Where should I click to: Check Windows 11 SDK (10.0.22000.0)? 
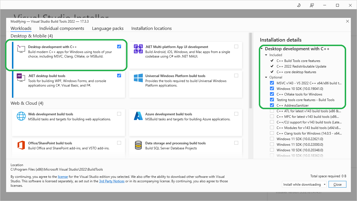(272, 144)
